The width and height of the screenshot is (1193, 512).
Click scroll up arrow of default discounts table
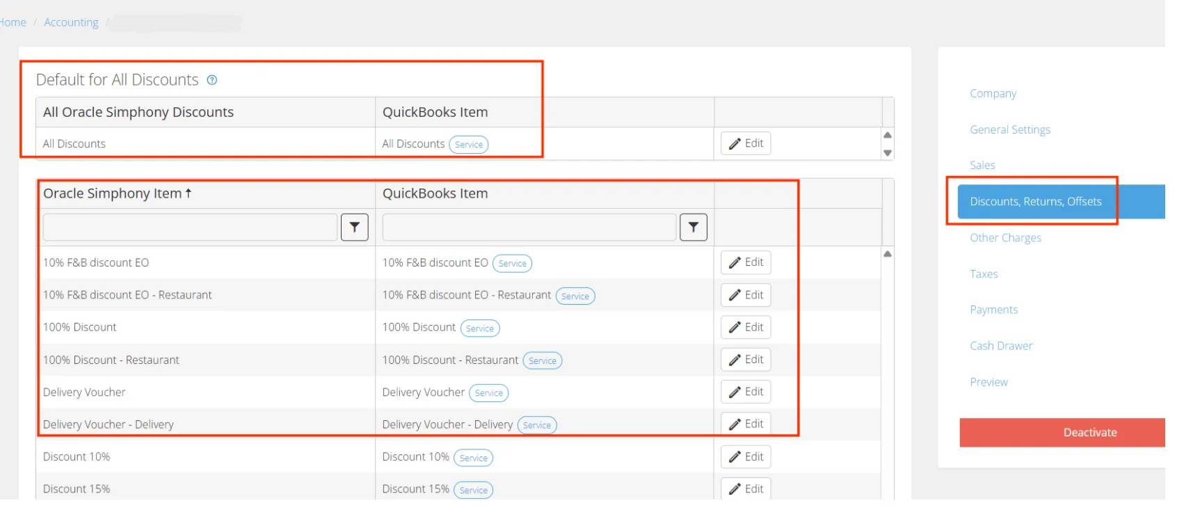[x=888, y=135]
